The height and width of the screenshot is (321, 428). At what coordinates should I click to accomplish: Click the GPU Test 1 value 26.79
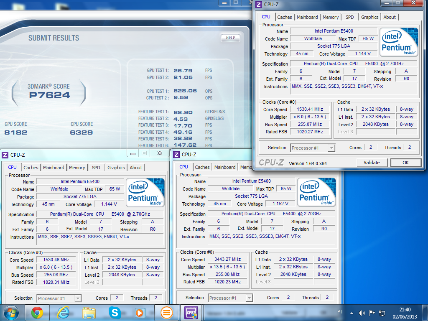[x=183, y=70]
